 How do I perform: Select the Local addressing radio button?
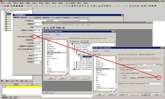[x=122, y=75]
